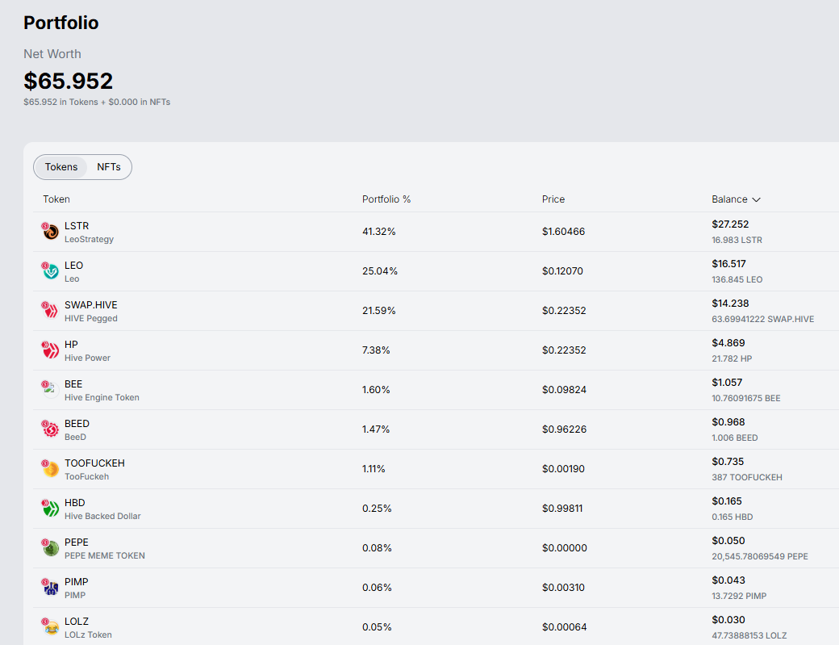The width and height of the screenshot is (839, 645).
Task: Click the 387 TOOFUCKEH amount
Action: coord(747,477)
